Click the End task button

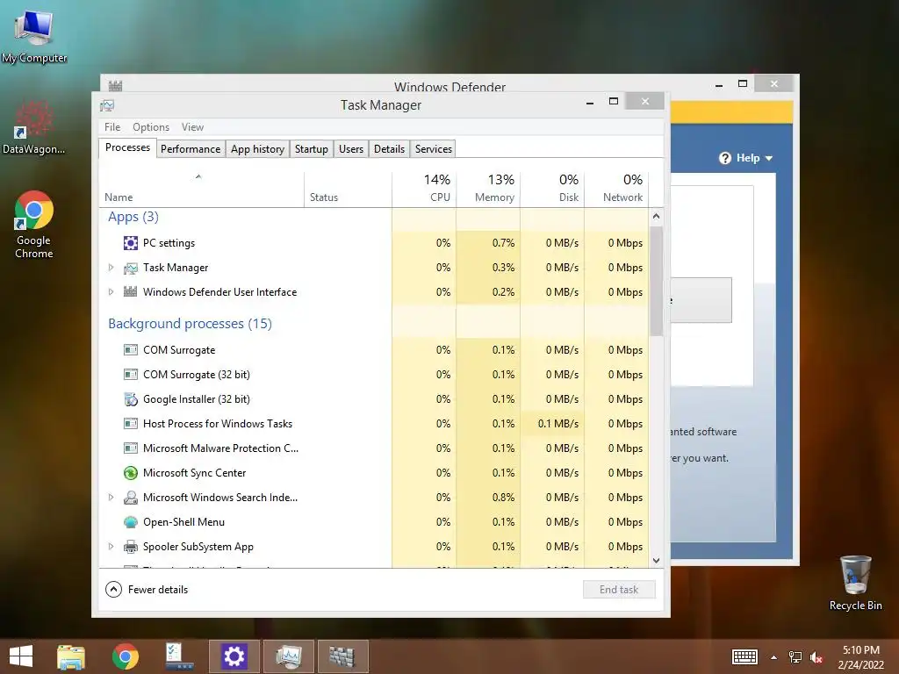[619, 590]
